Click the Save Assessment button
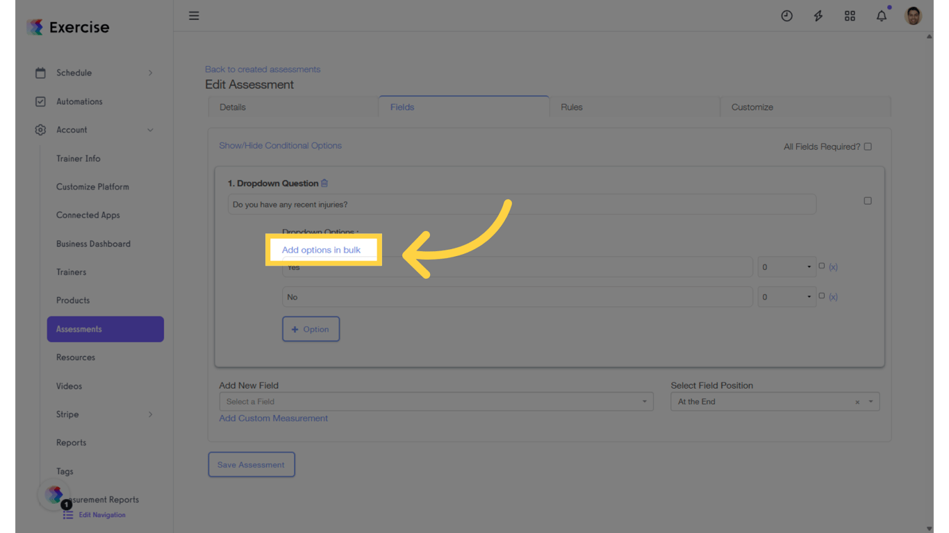 251,464
